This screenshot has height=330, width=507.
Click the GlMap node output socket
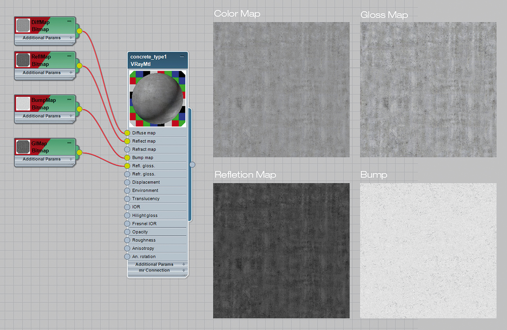(x=79, y=152)
